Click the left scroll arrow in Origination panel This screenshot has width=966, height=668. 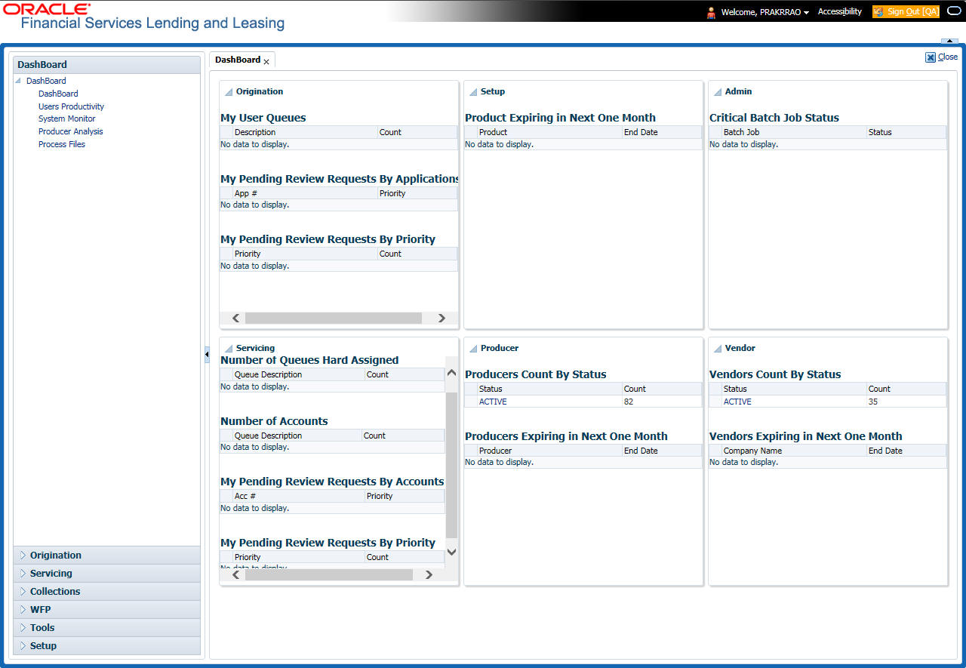(x=235, y=319)
